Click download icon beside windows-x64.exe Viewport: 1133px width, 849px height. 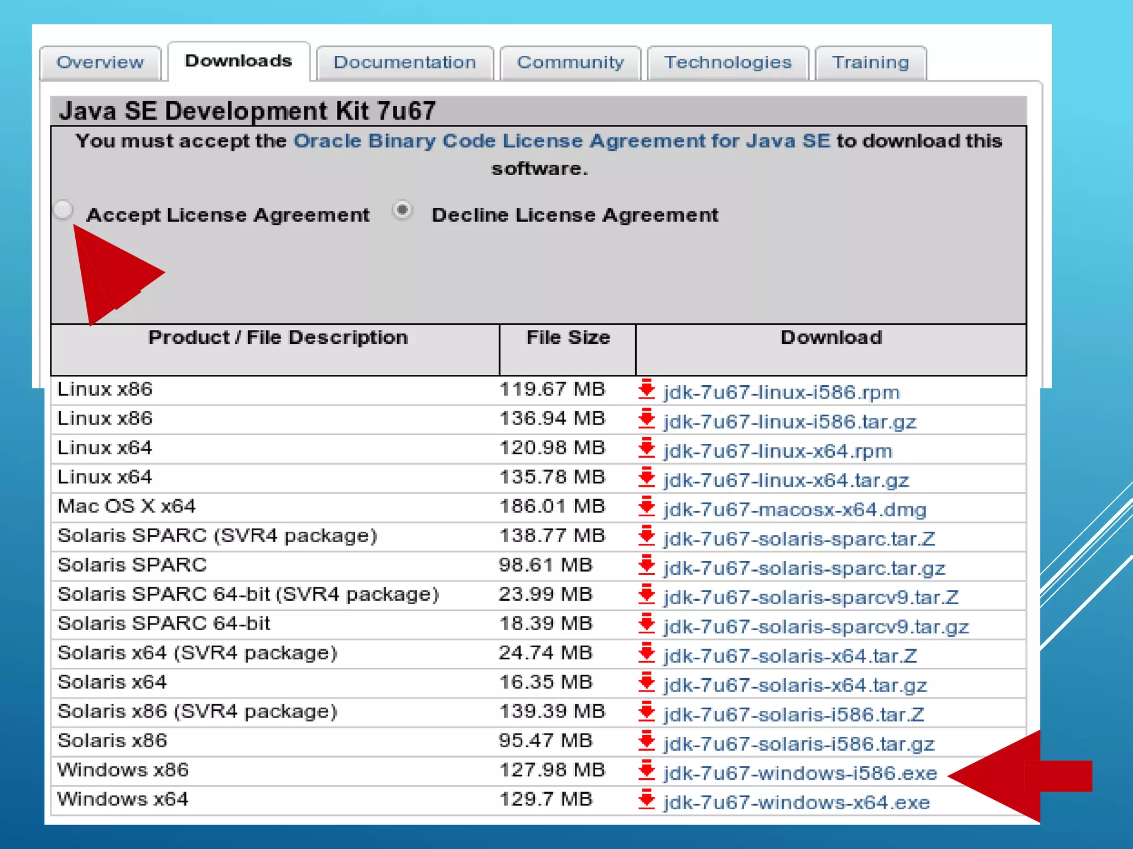646,800
